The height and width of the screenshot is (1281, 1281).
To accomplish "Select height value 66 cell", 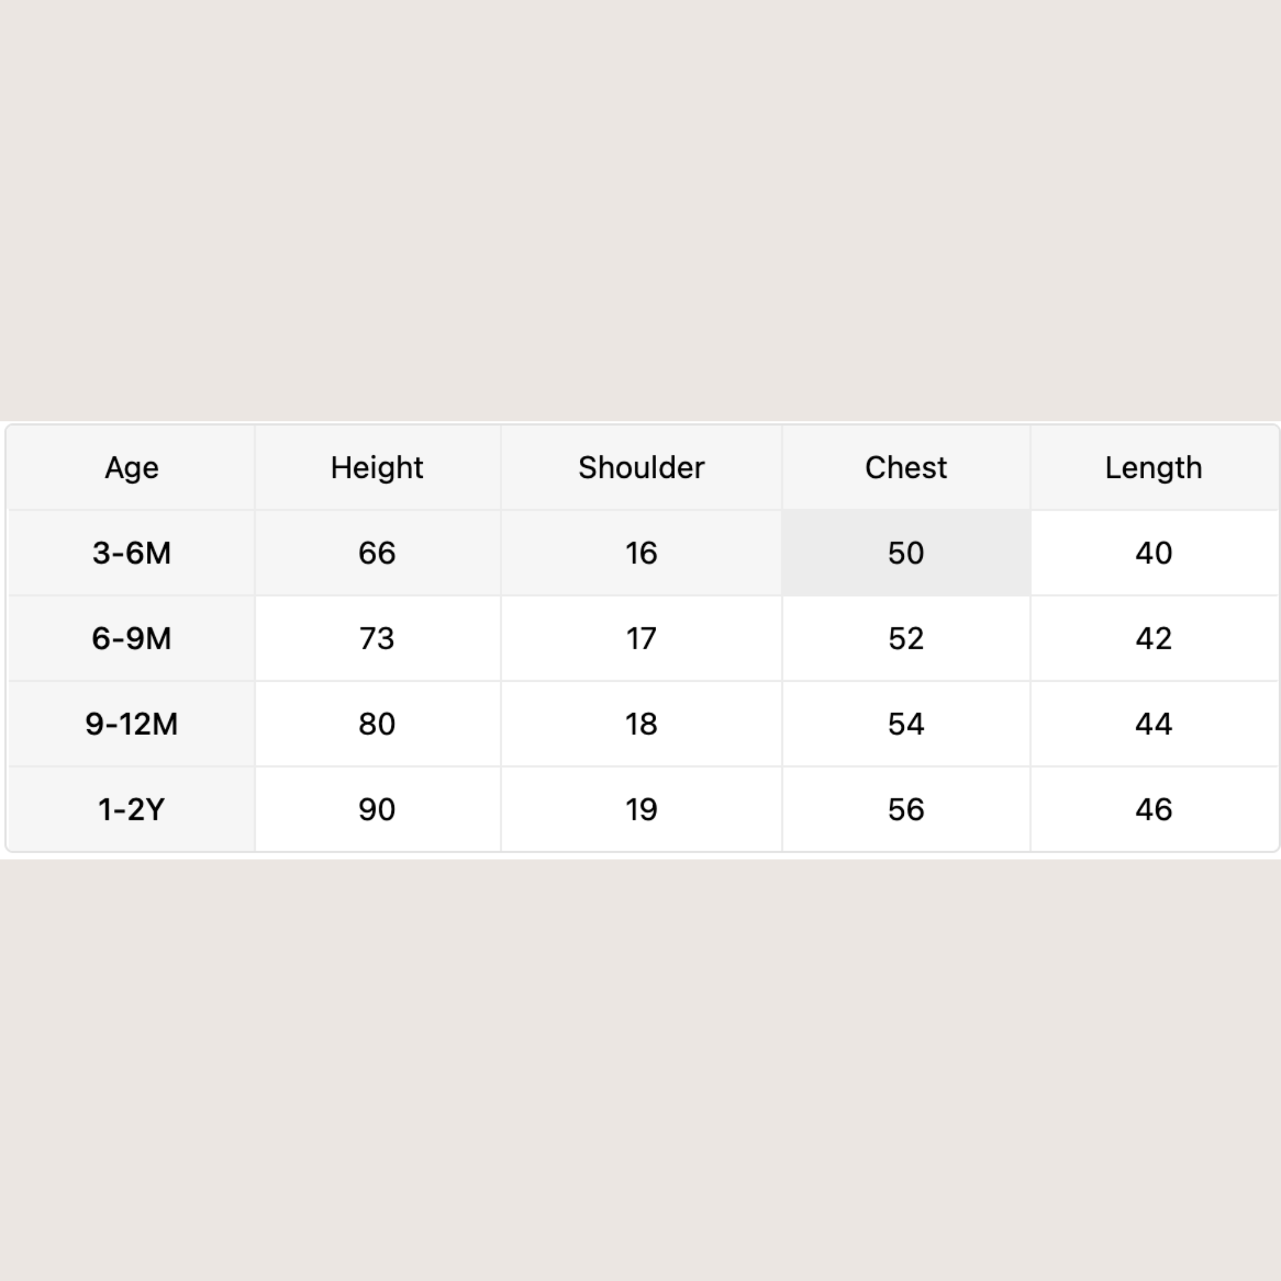I will 377,553.
